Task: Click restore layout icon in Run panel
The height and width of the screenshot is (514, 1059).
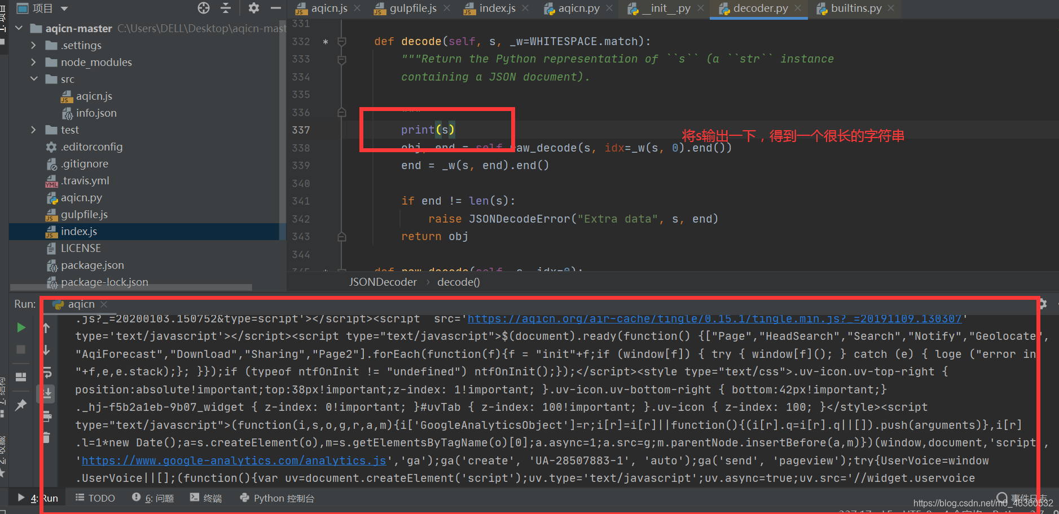Action: click(x=21, y=377)
